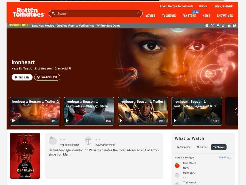Viewport: 246px width, 185px height.
Task: Add Ironheart to Watchlist
Action: click(47, 77)
